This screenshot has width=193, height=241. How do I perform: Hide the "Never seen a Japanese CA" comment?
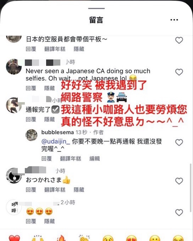[49, 88]
